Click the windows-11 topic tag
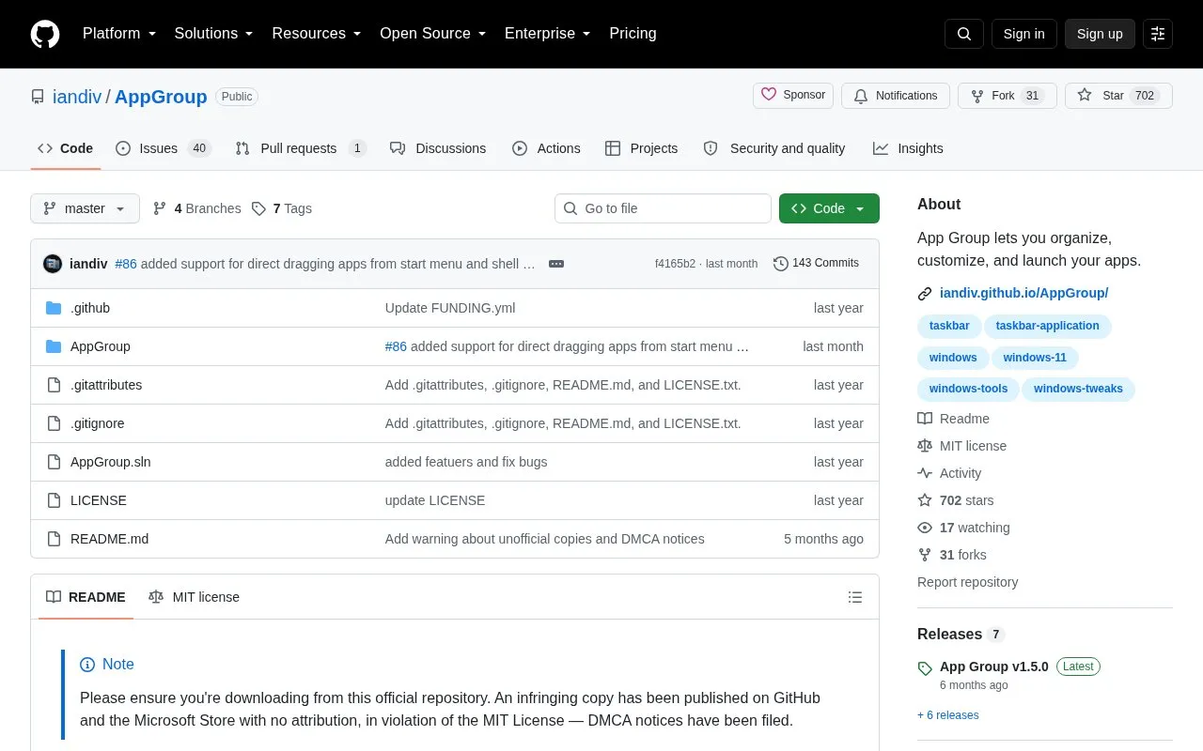1203x751 pixels. [1035, 358]
